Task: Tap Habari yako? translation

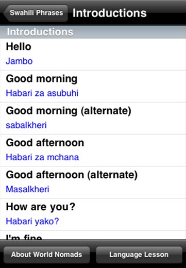Action: pos(32,221)
